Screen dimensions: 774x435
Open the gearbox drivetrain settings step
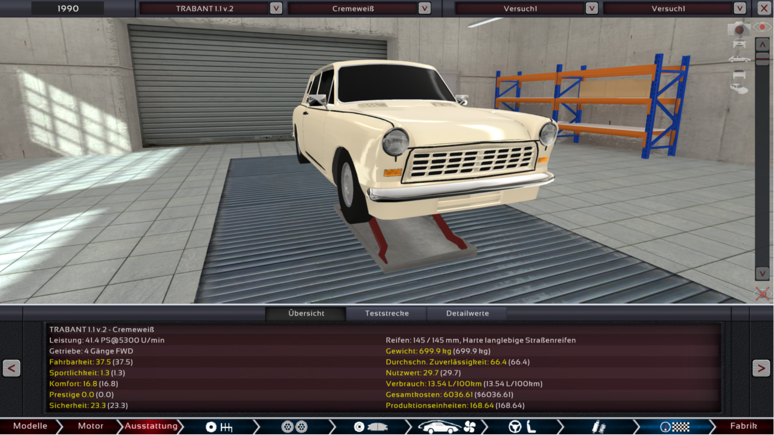[x=220, y=427]
